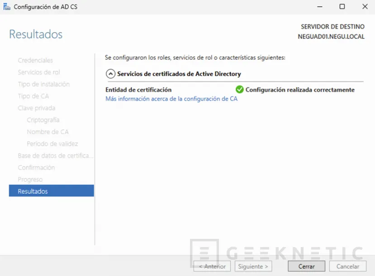This screenshot has width=375, height=276.
Task: Select the Confirmación step
Action: (36, 167)
